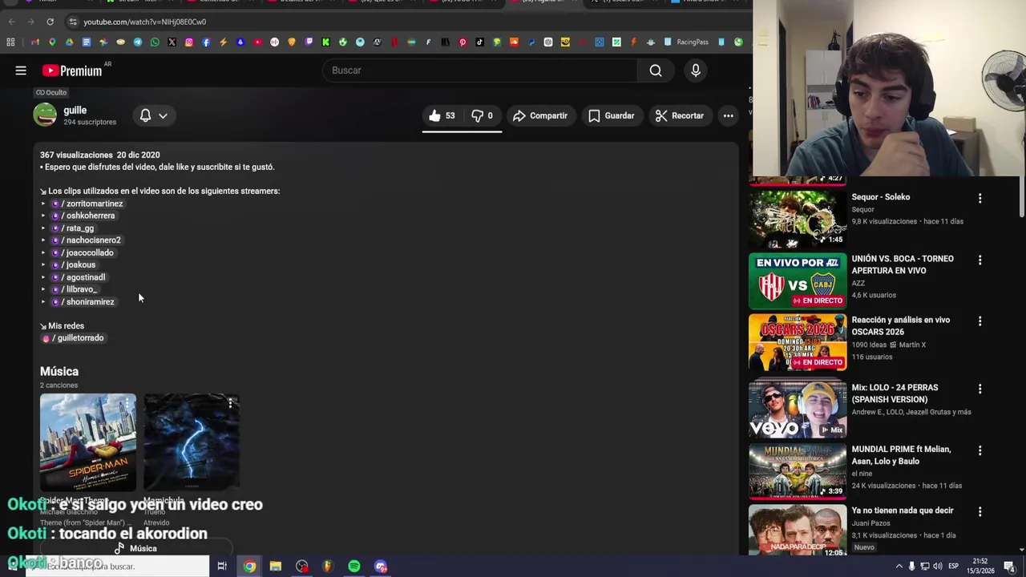
Task: Open the Recortar clip tool
Action: point(679,115)
